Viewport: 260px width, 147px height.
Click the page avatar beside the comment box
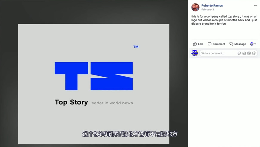tap(195, 53)
